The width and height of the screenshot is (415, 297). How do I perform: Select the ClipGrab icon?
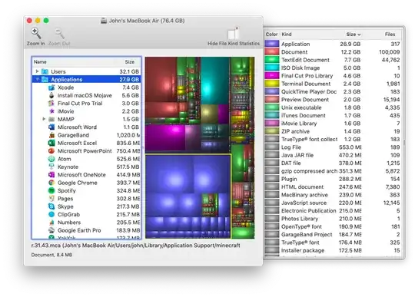click(x=51, y=214)
